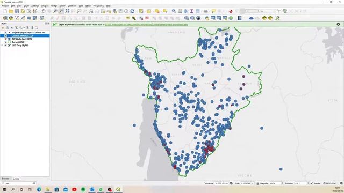Open Windows taskbar search
This screenshot has width=344, height=193.
click(13, 189)
